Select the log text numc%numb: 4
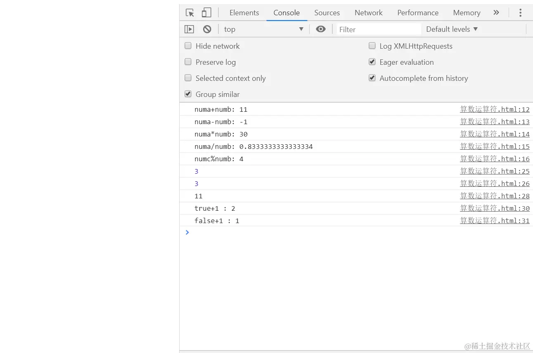 click(x=219, y=159)
